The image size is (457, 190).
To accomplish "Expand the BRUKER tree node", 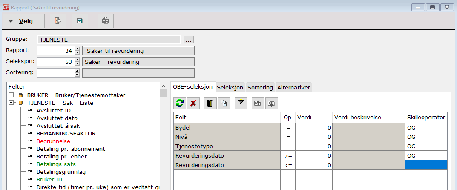I will (11, 95).
